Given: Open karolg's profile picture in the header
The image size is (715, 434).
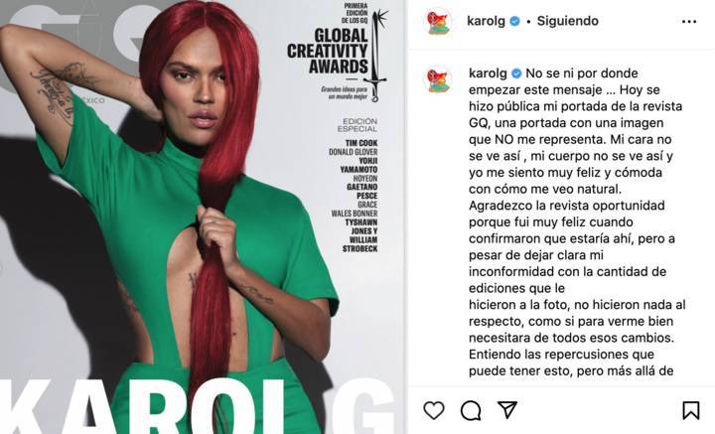Looking at the screenshot, I should 437,22.
